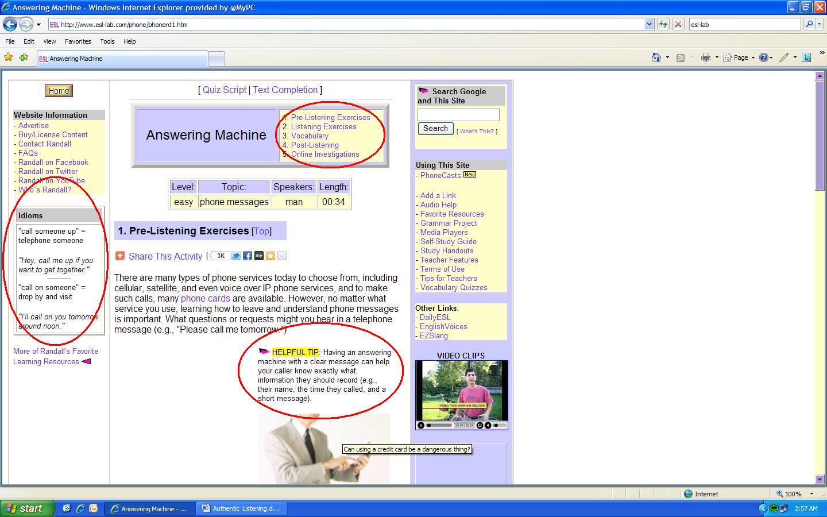The height and width of the screenshot is (517, 827).
Task: Click the Favorites Center star icon
Action: (9, 57)
